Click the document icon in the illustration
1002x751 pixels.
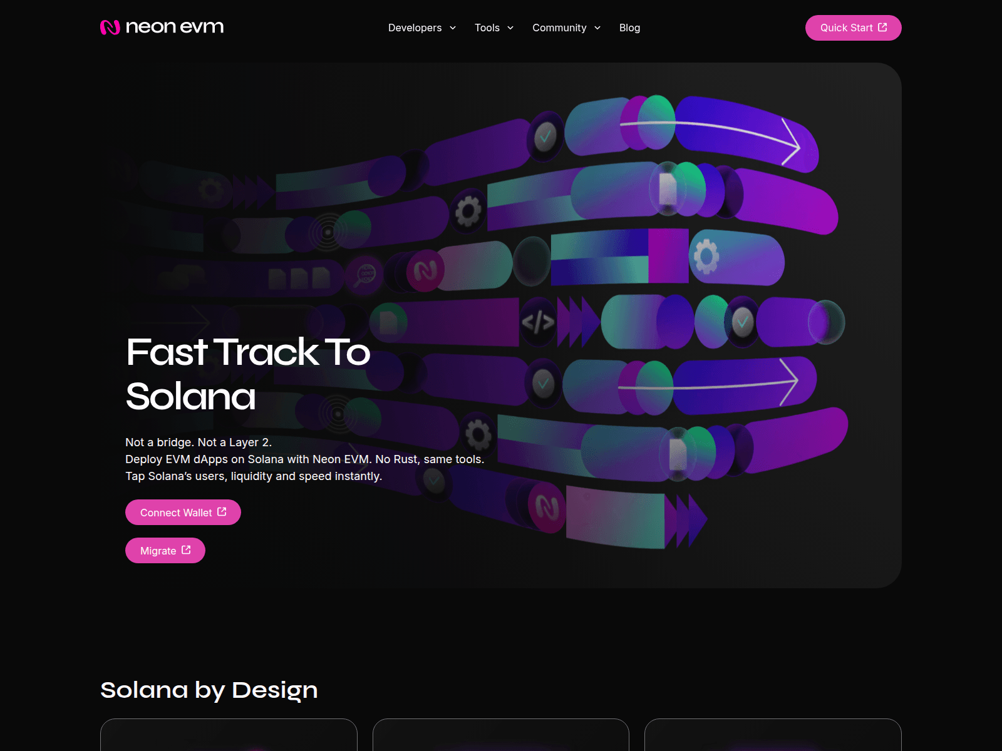click(388, 322)
